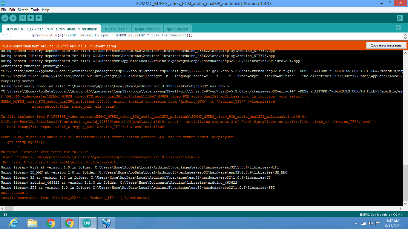Open a sketch using the Open icon
The width and height of the screenshot is (408, 229).
click(x=30, y=18)
